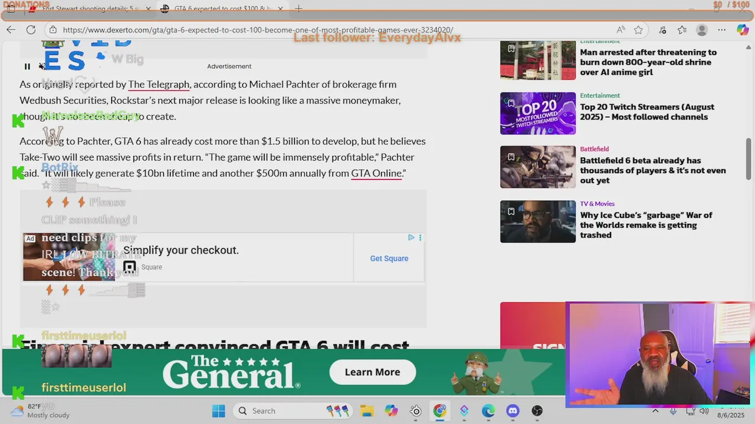Open the Ice Cube article thumbnail
755x424 pixels.
point(538,221)
